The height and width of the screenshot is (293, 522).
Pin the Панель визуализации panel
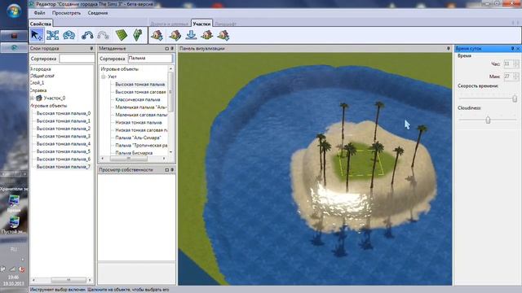click(x=448, y=49)
